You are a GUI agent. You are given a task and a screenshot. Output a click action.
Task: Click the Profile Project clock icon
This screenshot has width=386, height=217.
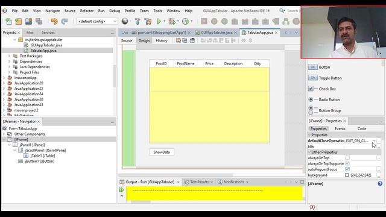pos(185,22)
